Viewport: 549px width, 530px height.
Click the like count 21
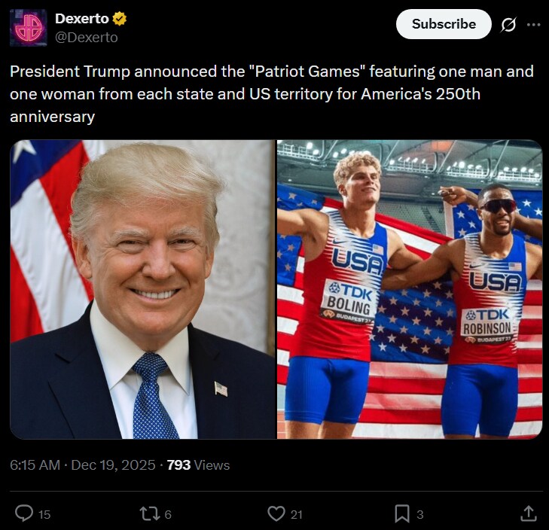(296, 514)
